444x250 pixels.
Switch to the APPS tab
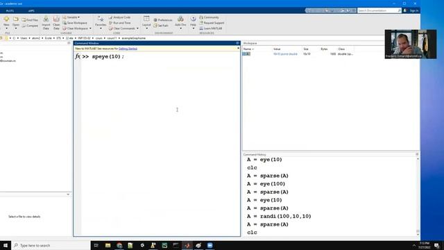(31, 11)
